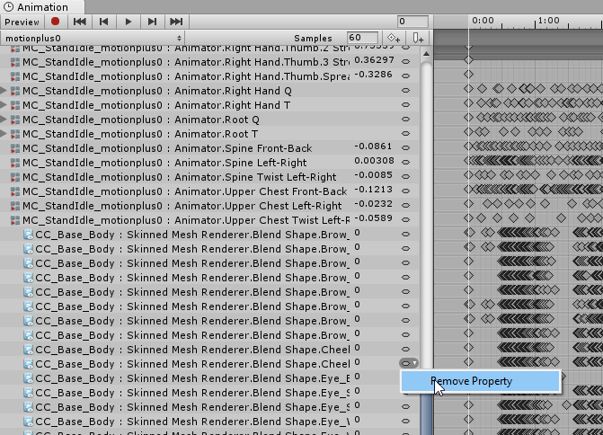
Task: Click the Spine Left-Right value 0.00308
Action: [374, 161]
